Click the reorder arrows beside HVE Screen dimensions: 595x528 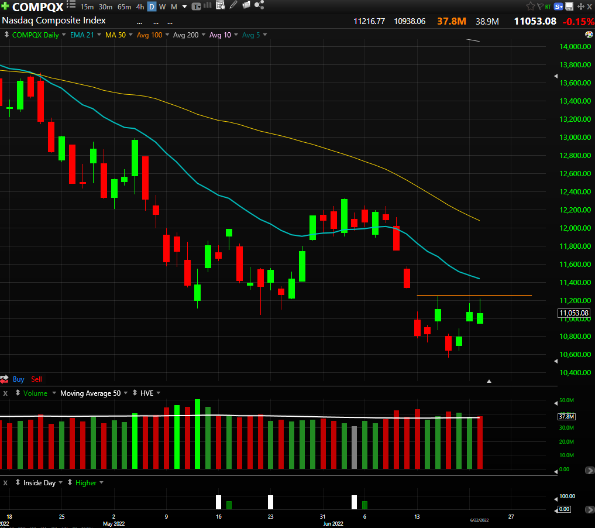pyautogui.click(x=135, y=393)
